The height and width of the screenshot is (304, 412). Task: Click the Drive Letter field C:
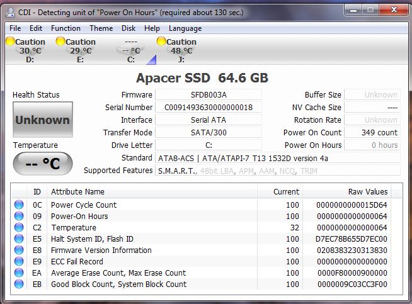tap(209, 145)
